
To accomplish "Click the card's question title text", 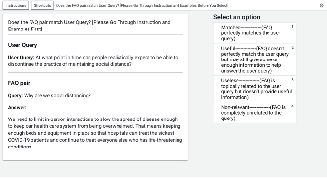I will point(89,26).
